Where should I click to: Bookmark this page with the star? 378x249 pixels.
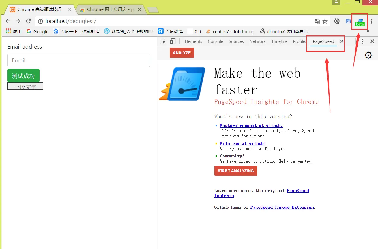tap(325, 21)
